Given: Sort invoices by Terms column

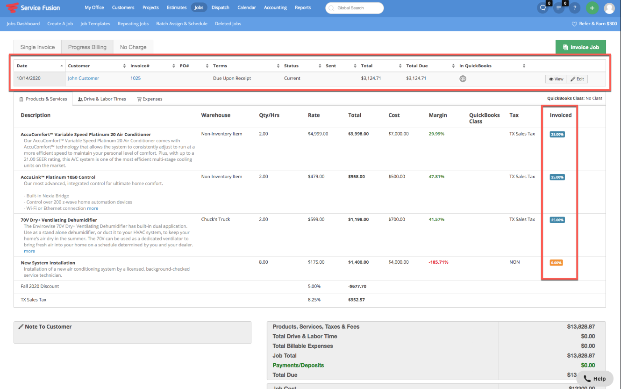Looking at the screenshot, I should 246,66.
